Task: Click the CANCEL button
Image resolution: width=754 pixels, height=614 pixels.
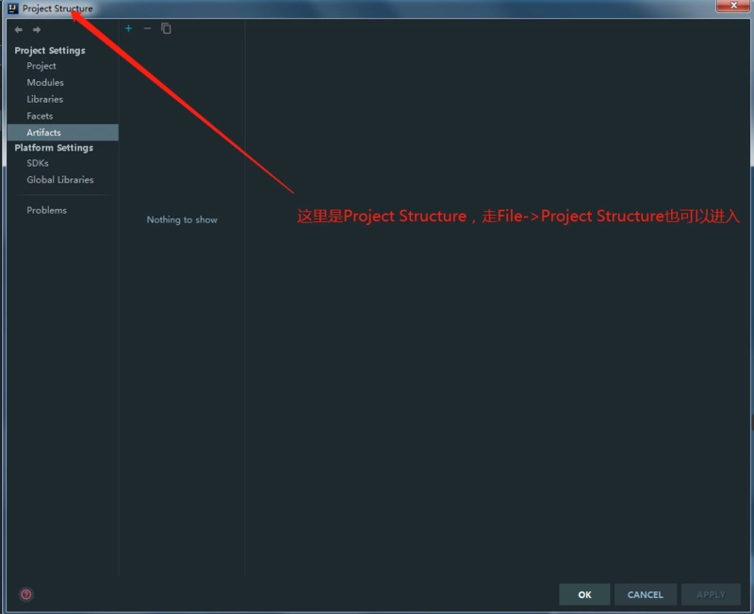Action: click(x=645, y=594)
